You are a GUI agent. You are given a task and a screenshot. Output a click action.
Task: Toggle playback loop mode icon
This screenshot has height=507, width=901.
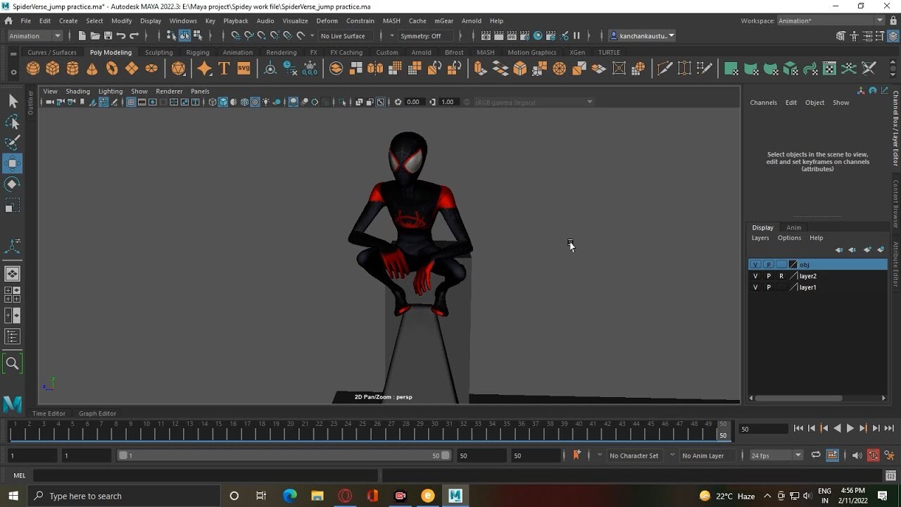pos(815,456)
